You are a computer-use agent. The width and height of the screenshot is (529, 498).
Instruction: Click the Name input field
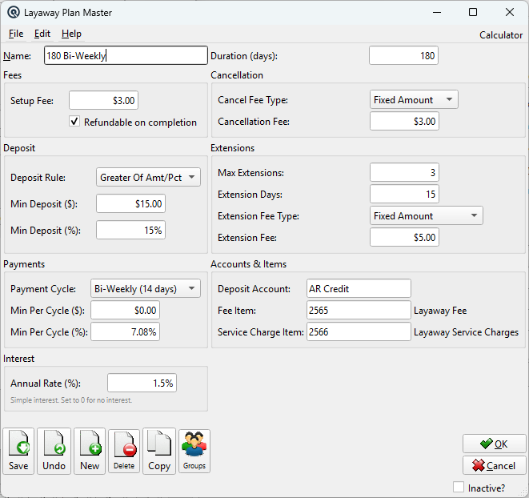[126, 55]
